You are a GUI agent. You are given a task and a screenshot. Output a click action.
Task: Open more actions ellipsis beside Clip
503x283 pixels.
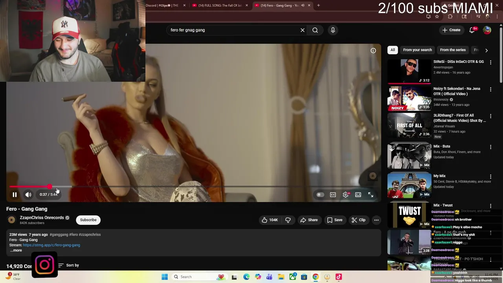tap(376, 220)
